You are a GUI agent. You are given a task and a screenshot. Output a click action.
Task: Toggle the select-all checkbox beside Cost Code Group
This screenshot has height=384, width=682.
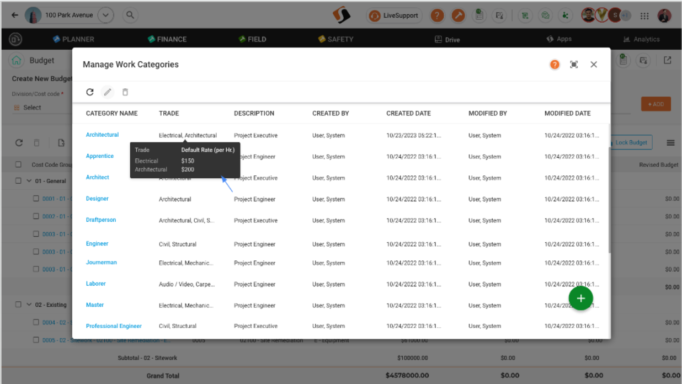pyautogui.click(x=19, y=164)
